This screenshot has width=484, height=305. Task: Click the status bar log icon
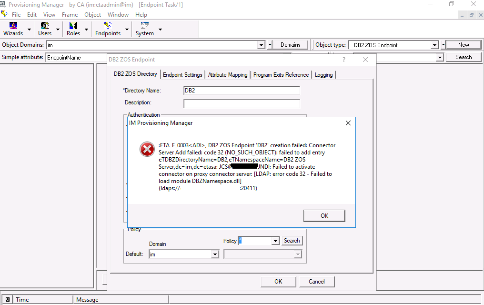click(7, 300)
